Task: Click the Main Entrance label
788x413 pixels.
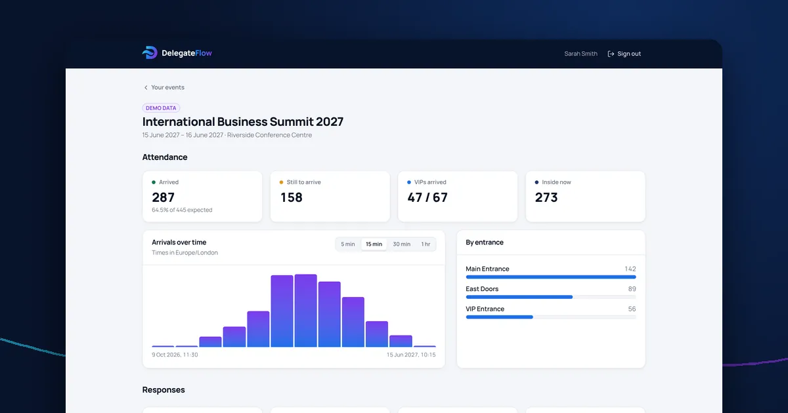Action: point(487,269)
